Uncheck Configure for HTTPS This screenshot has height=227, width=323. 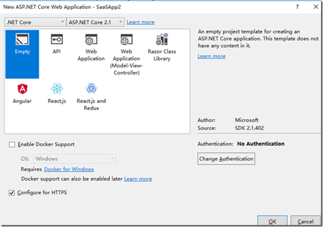click(x=12, y=193)
